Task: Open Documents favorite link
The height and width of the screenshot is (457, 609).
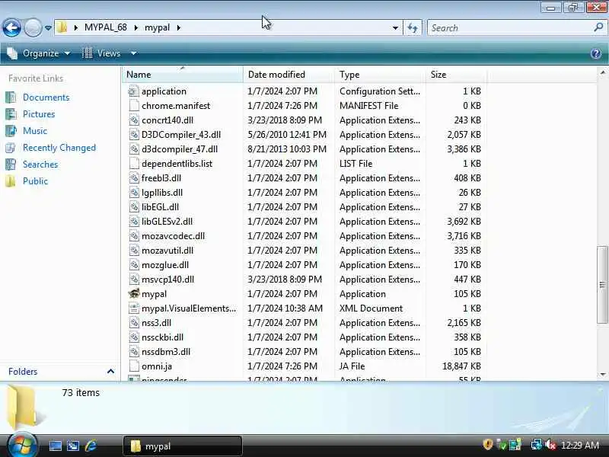Action: coord(46,97)
